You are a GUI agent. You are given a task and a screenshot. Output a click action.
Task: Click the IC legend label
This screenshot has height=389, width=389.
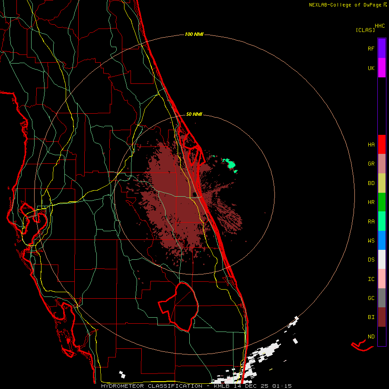[371, 279]
